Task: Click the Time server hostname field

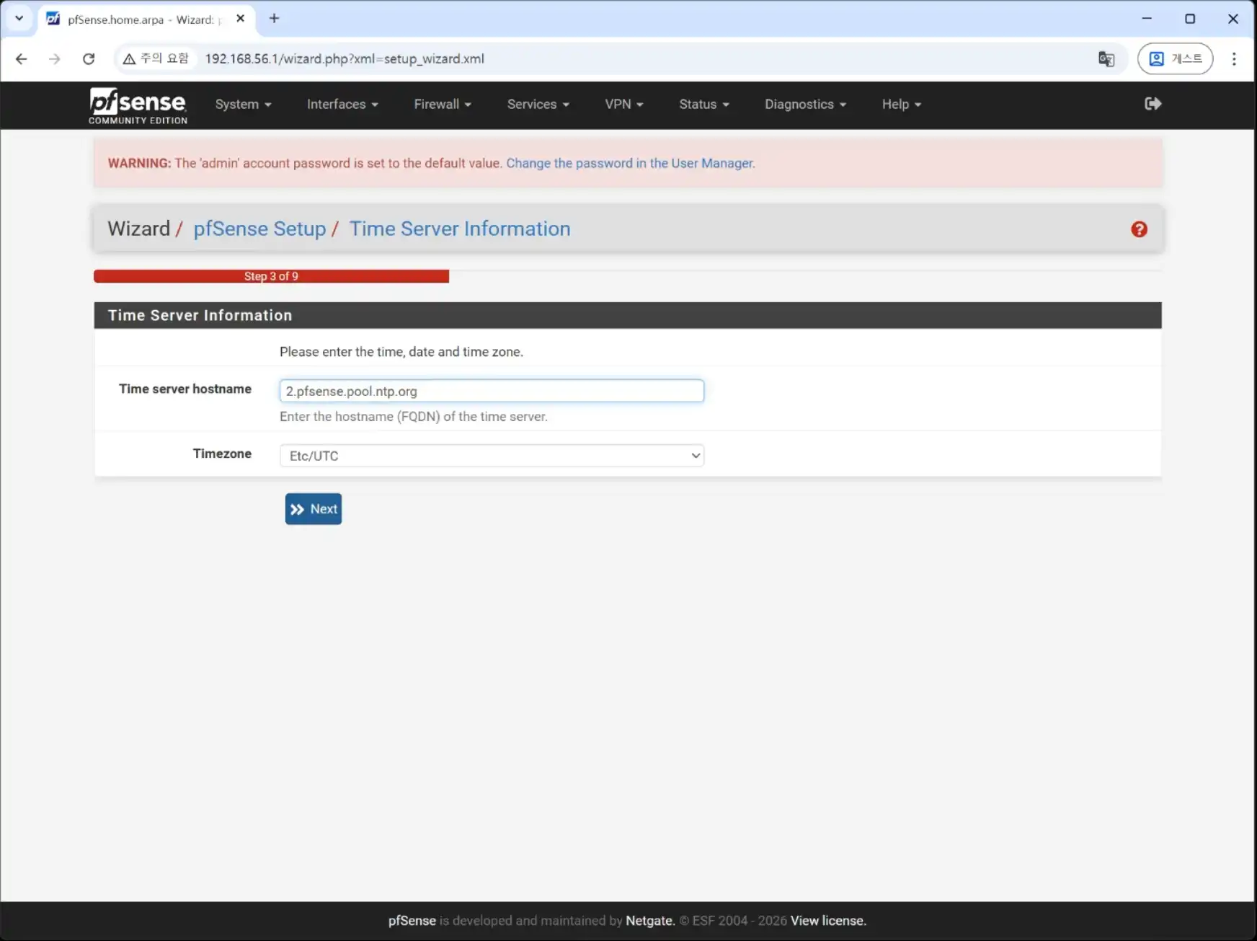Action: click(x=492, y=391)
